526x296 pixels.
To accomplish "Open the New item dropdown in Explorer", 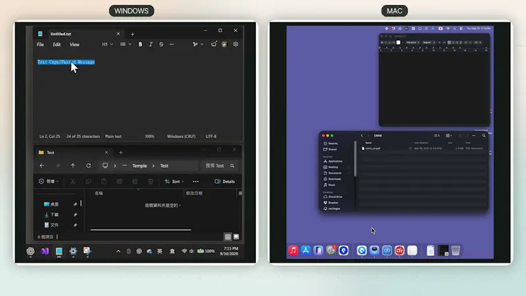I will [x=49, y=182].
